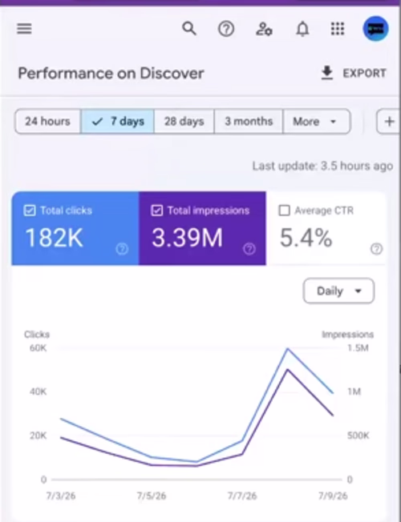Open the search magnifier icon
401x522 pixels.
click(189, 29)
